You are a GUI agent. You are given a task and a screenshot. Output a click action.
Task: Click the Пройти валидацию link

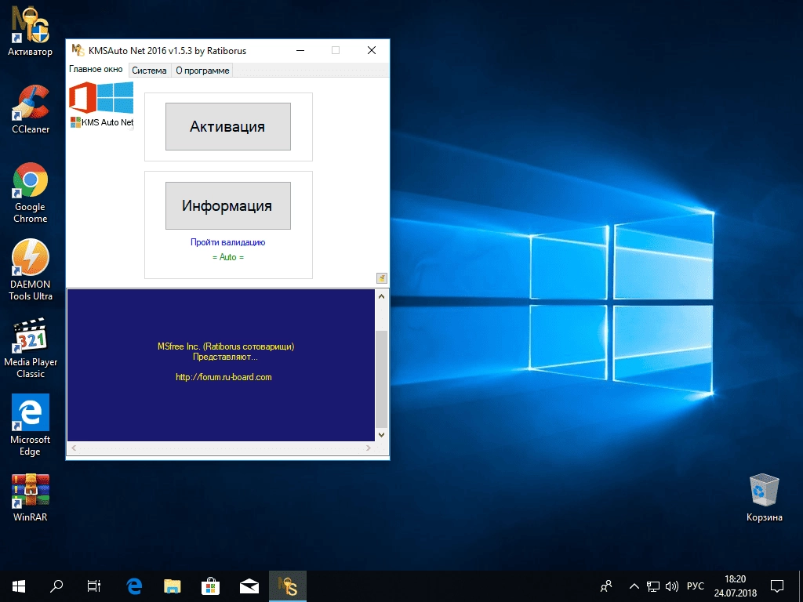228,242
